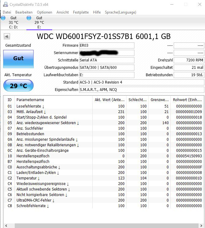Select the Temperatur row with ID C2
This screenshot has height=228, width=205.
pyautogui.click(x=104, y=178)
